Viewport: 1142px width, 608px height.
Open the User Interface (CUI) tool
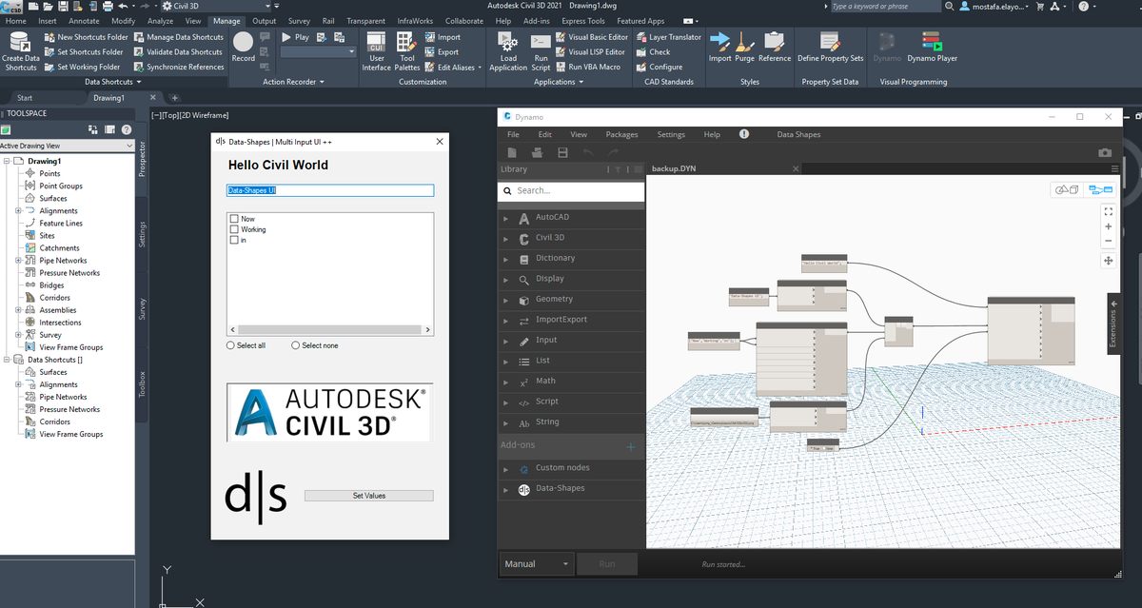point(377,51)
